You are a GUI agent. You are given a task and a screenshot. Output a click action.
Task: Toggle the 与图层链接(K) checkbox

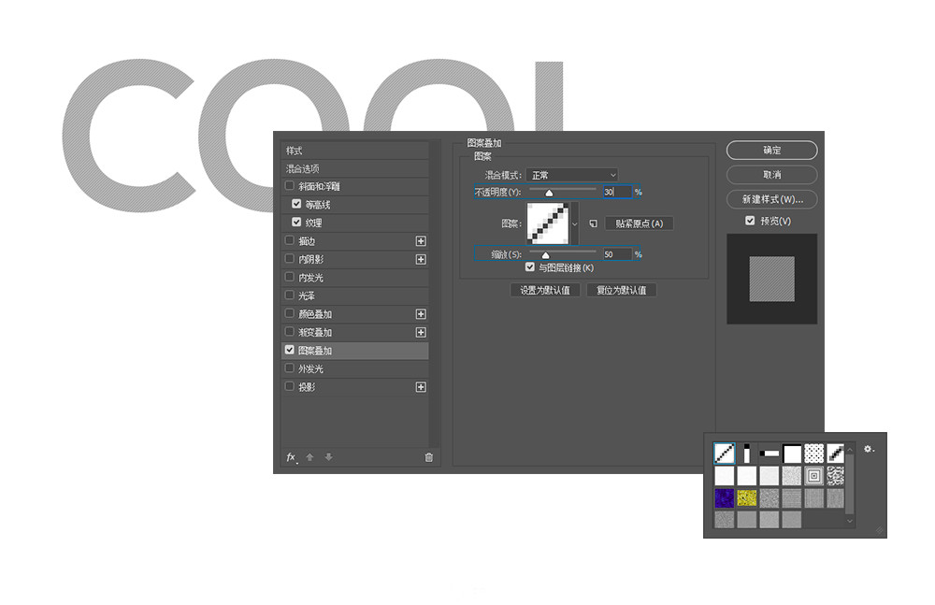(530, 267)
